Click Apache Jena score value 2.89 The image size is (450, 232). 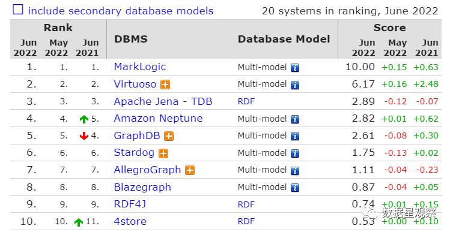point(363,101)
